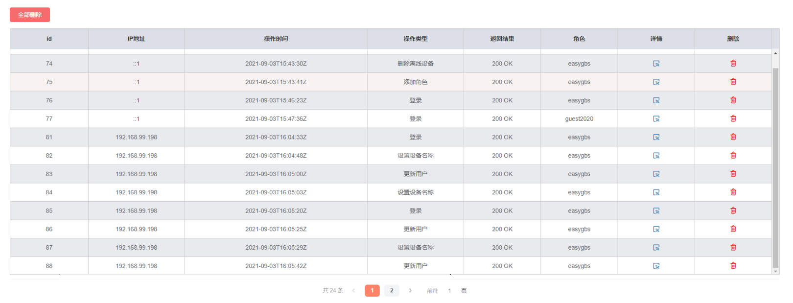Viewport: 793px width, 303px height.
Task: Select timestamp 2021-09-03T16:04:33Z
Action: pos(276,137)
